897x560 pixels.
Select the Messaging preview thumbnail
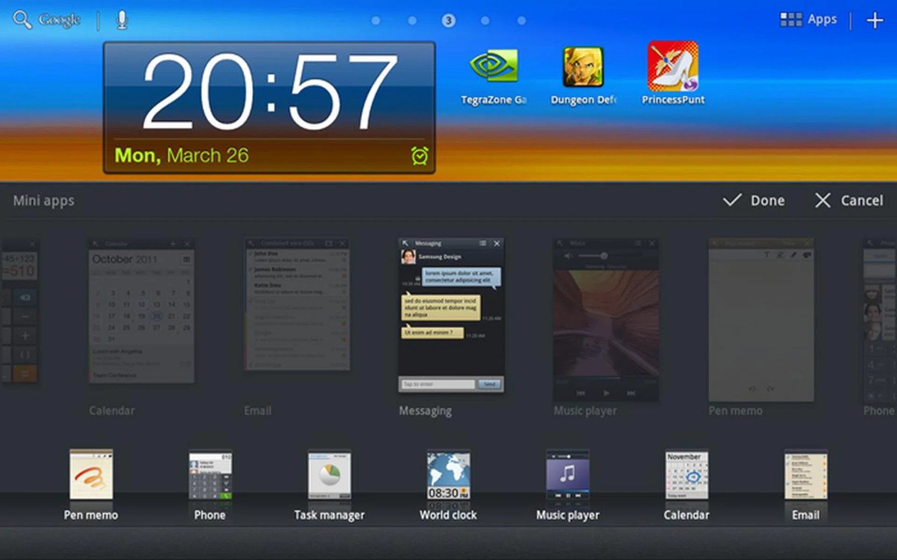[x=451, y=315]
